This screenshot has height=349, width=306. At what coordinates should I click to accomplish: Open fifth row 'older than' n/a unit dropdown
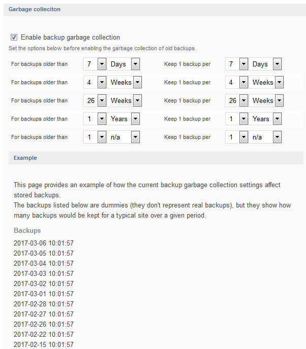coord(124,137)
